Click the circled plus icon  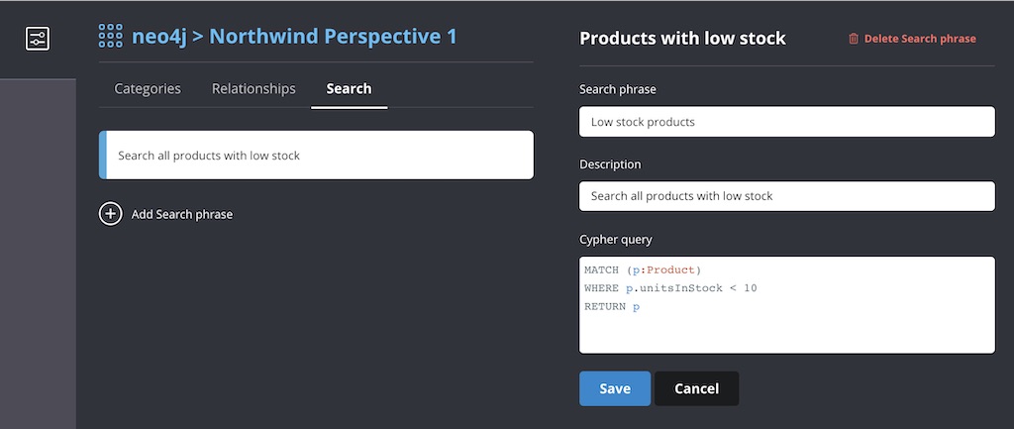111,214
